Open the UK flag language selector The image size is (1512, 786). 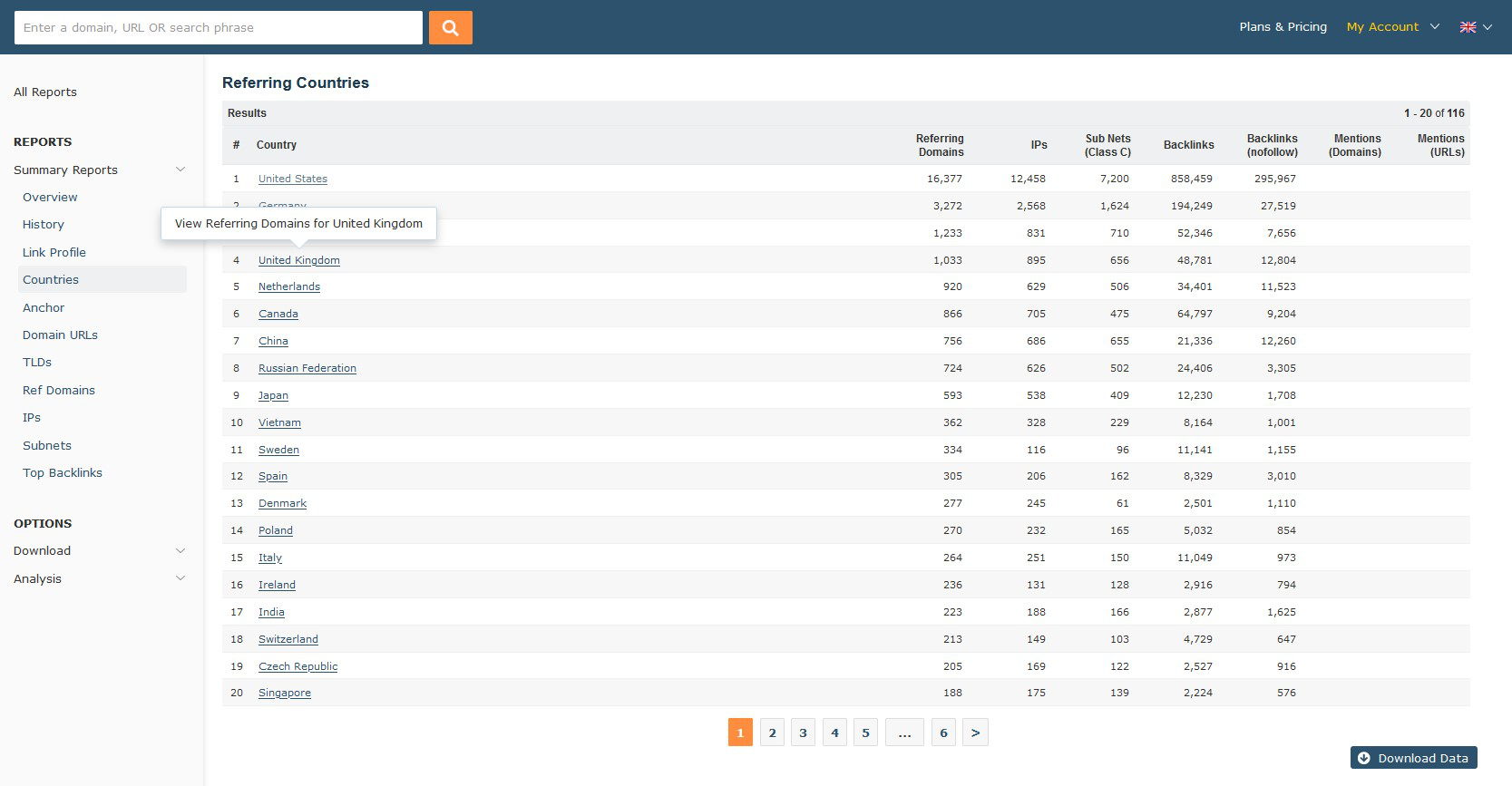point(1475,27)
